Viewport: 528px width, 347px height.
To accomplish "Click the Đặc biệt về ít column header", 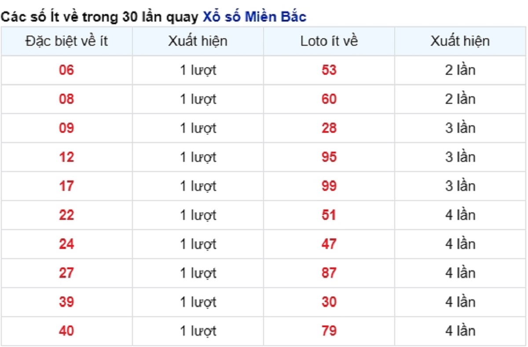I will click(x=66, y=41).
